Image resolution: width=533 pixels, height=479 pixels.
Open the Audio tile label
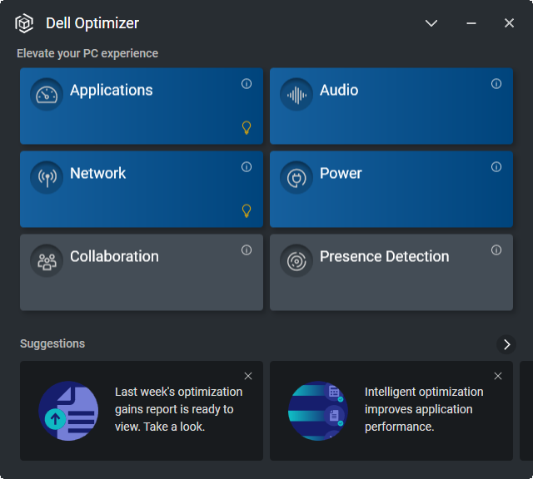click(339, 90)
